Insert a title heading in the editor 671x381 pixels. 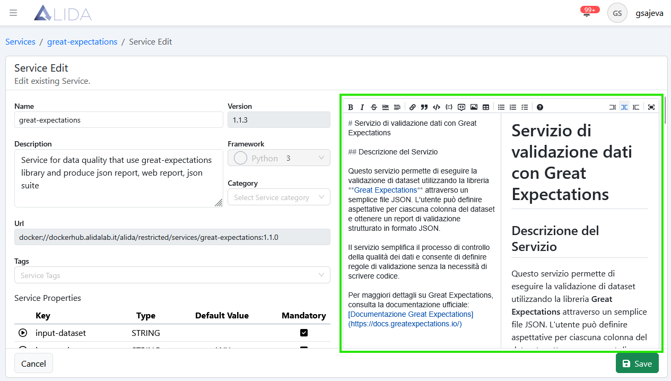397,107
